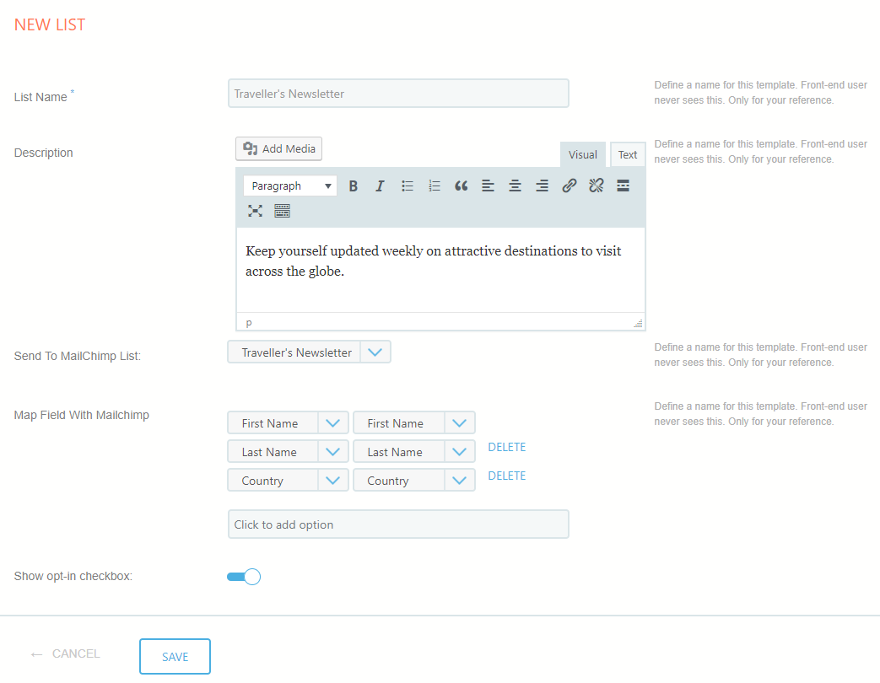The width and height of the screenshot is (880, 683).
Task: Toggle bold formatting in editor toolbar
Action: [354, 186]
